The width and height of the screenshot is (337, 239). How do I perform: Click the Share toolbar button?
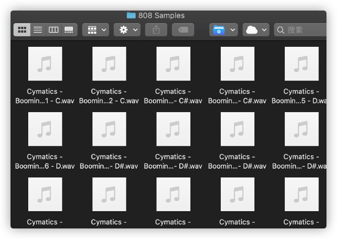click(156, 30)
